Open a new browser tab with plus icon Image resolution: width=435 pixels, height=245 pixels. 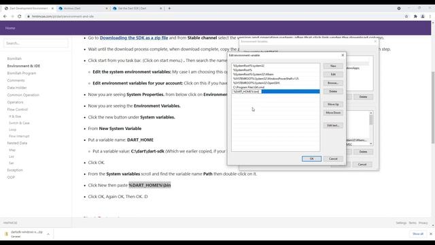(169, 8)
